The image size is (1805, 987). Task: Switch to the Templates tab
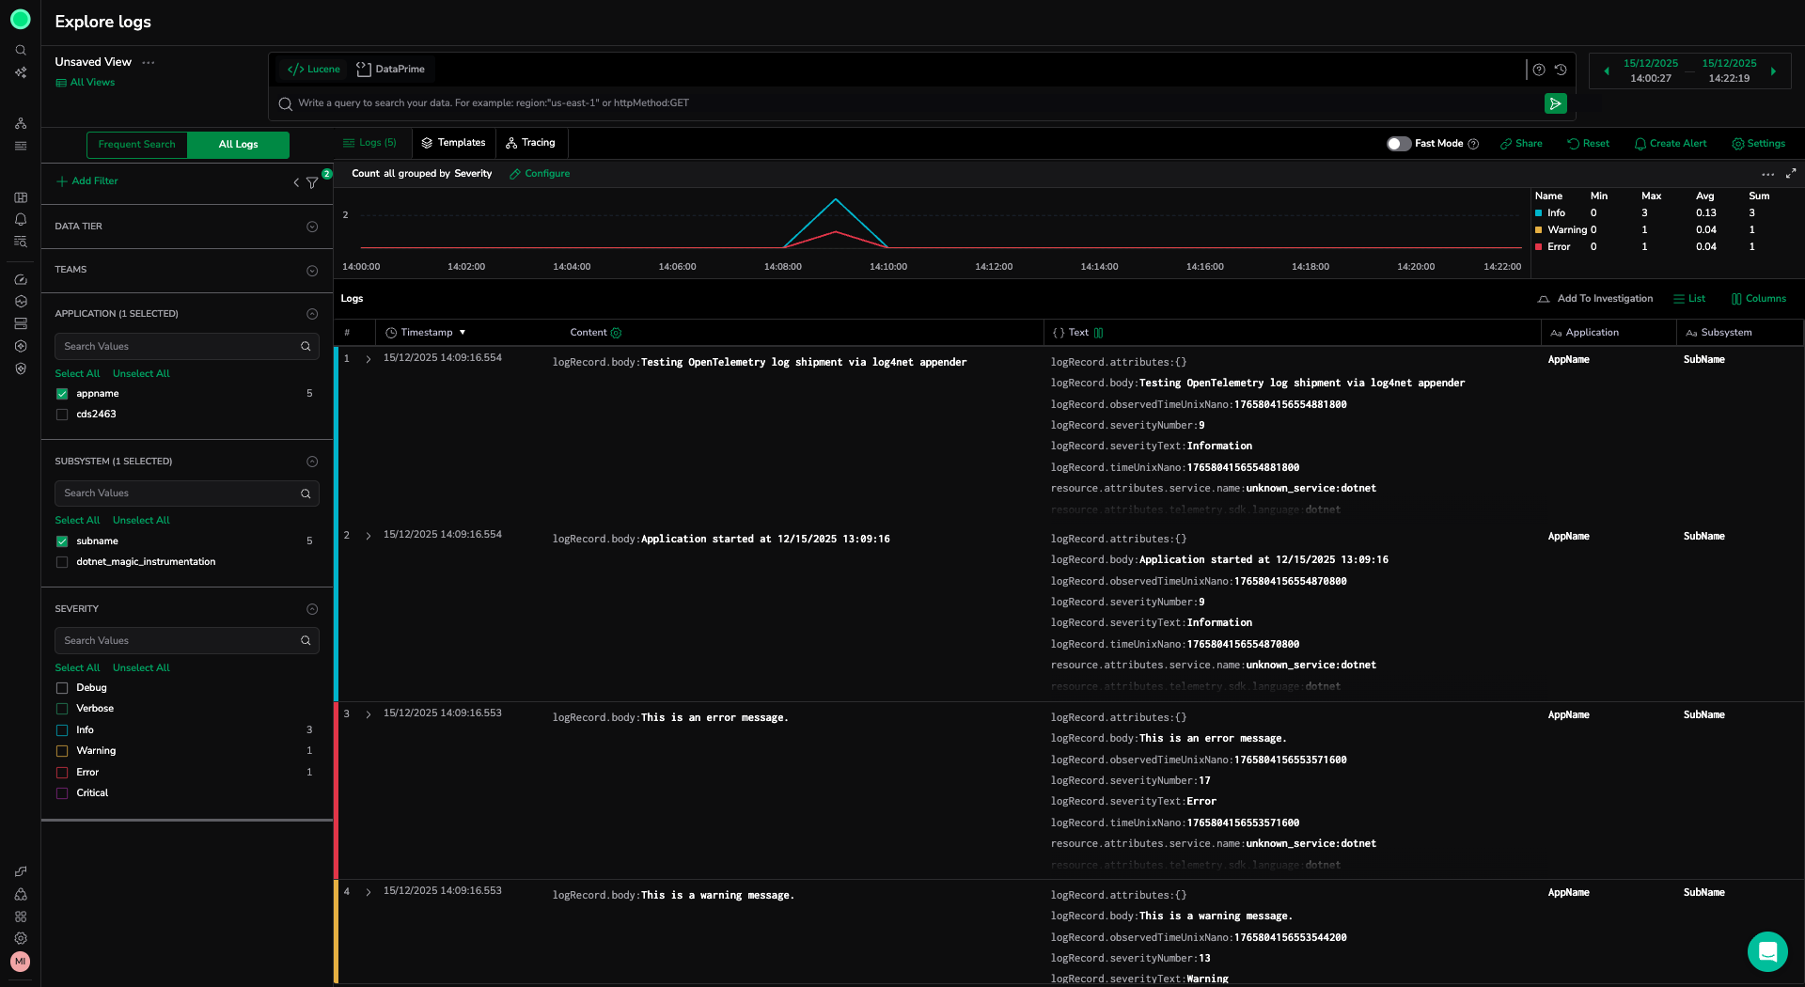453,143
